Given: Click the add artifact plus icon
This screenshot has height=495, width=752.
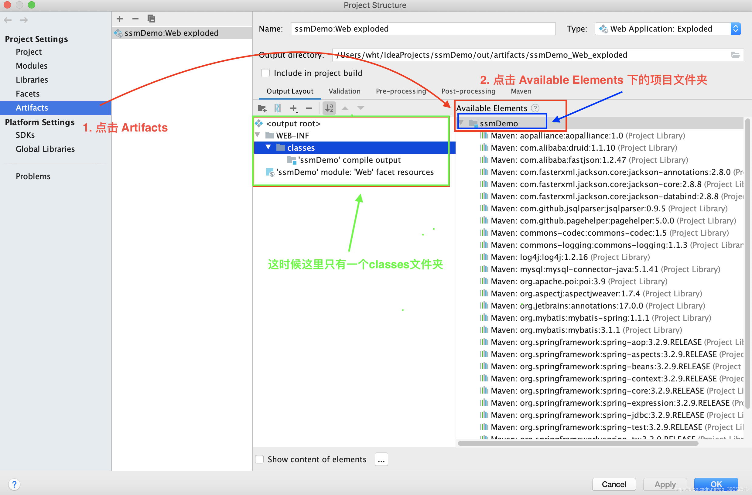Looking at the screenshot, I should click(x=119, y=19).
